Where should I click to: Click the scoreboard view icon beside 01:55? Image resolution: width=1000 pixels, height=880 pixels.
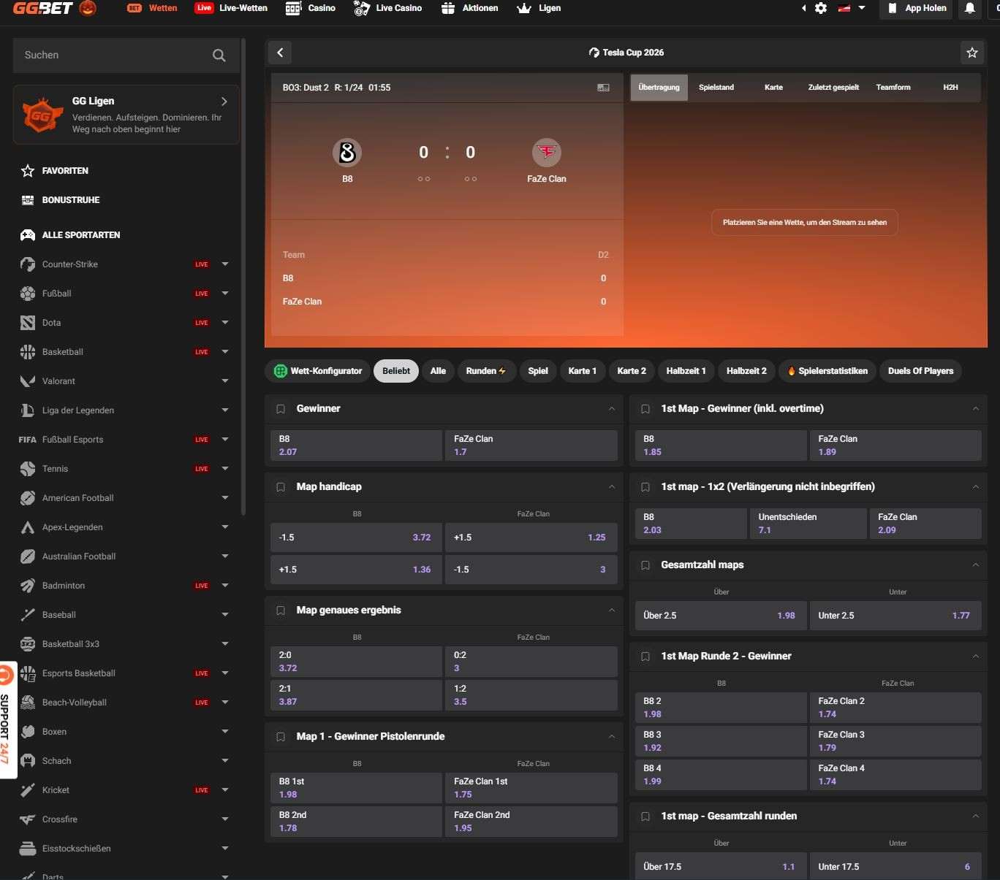coord(603,88)
